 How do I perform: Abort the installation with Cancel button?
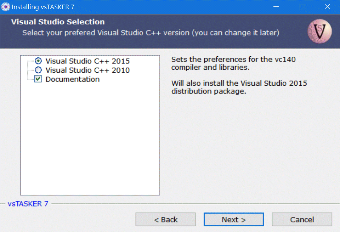click(302, 220)
